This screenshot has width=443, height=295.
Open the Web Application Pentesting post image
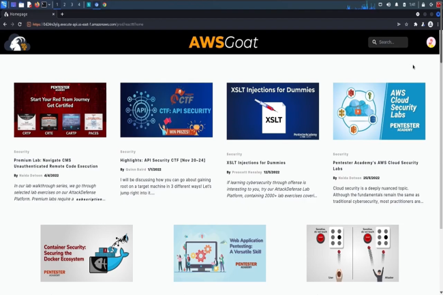[x=219, y=253]
